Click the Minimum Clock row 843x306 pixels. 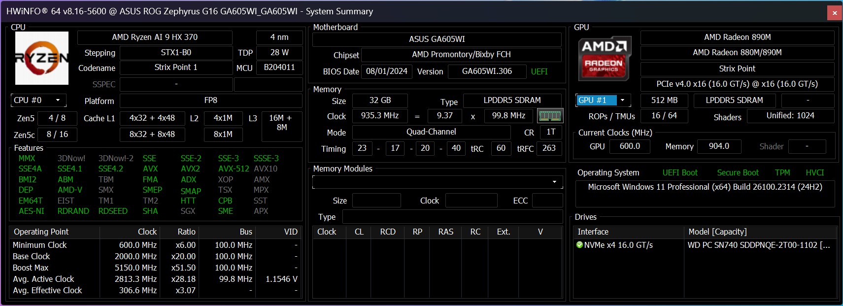[155, 245]
